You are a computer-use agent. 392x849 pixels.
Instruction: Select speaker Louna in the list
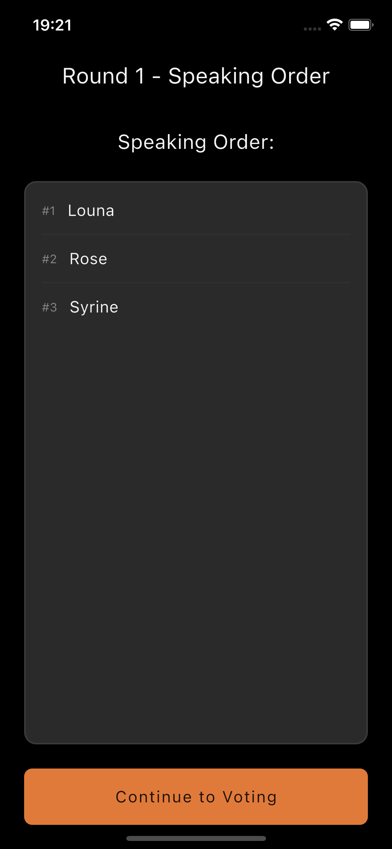91,211
